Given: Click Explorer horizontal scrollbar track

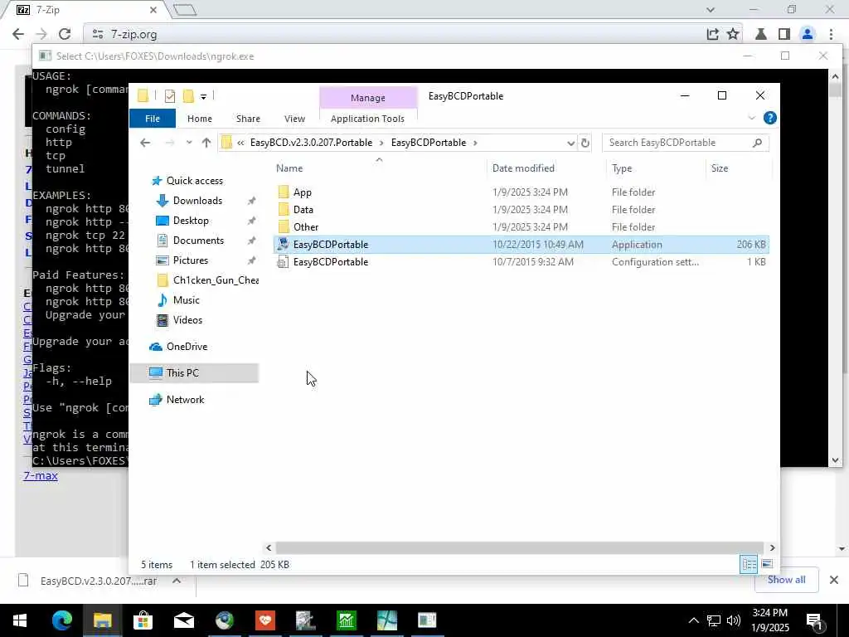Looking at the screenshot, I should (520, 548).
